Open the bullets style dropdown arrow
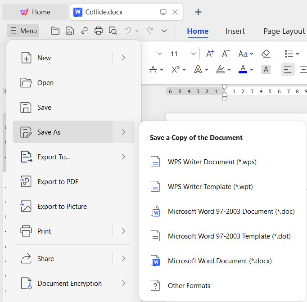 coord(298,54)
